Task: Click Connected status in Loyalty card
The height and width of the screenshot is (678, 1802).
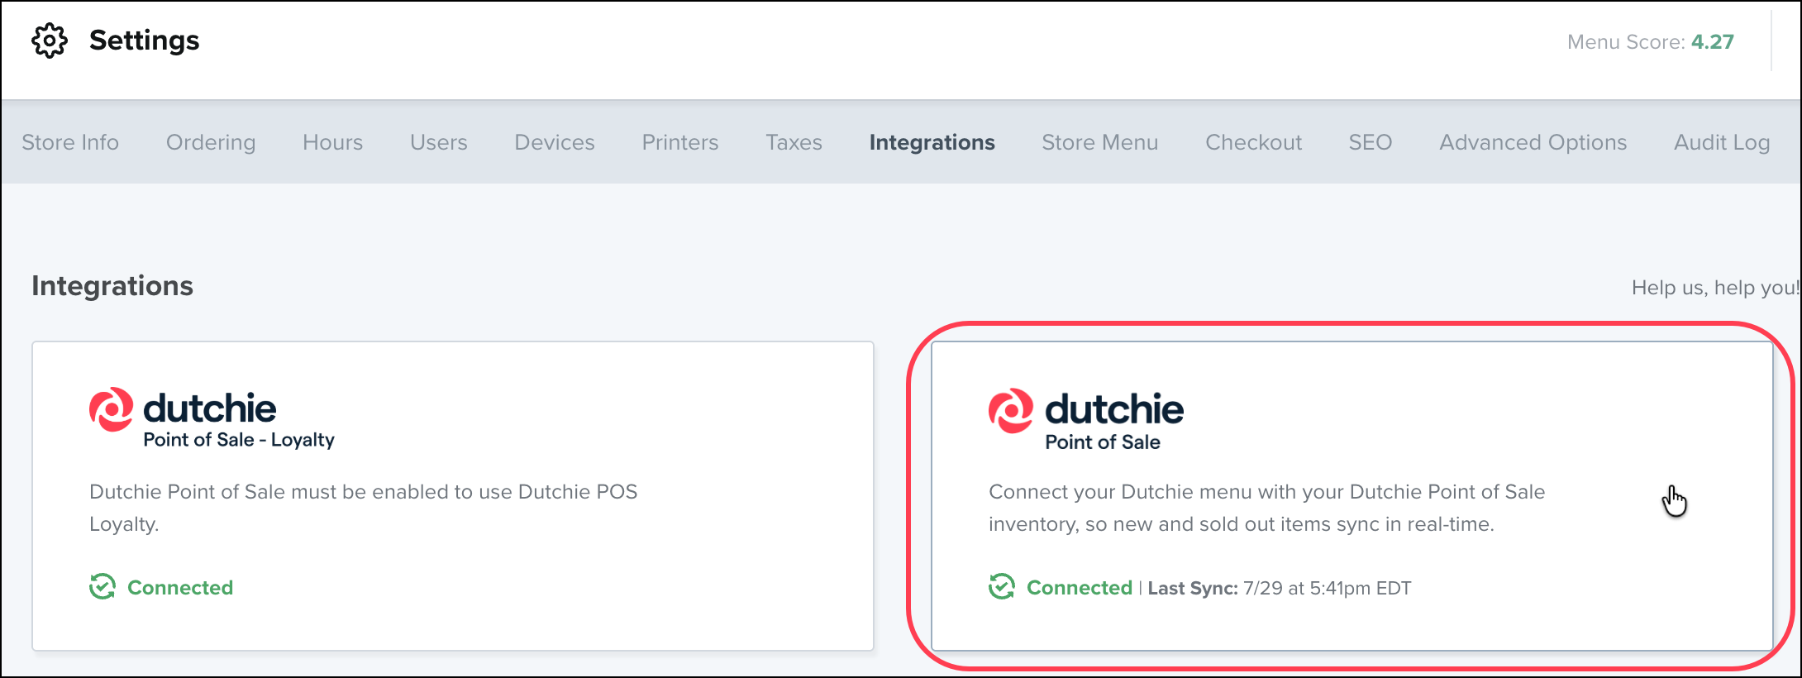Action: [180, 588]
